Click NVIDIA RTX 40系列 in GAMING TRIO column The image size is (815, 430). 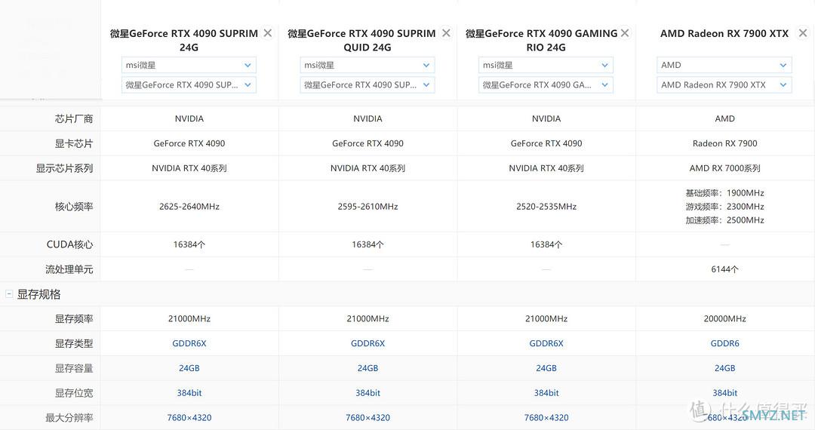pyautogui.click(x=546, y=168)
